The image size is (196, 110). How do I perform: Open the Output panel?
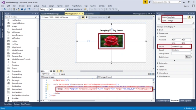click(x=17, y=104)
